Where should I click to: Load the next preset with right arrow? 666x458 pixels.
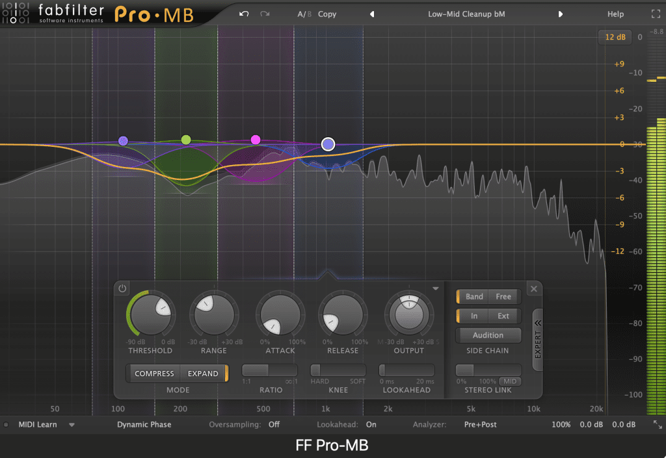(560, 14)
